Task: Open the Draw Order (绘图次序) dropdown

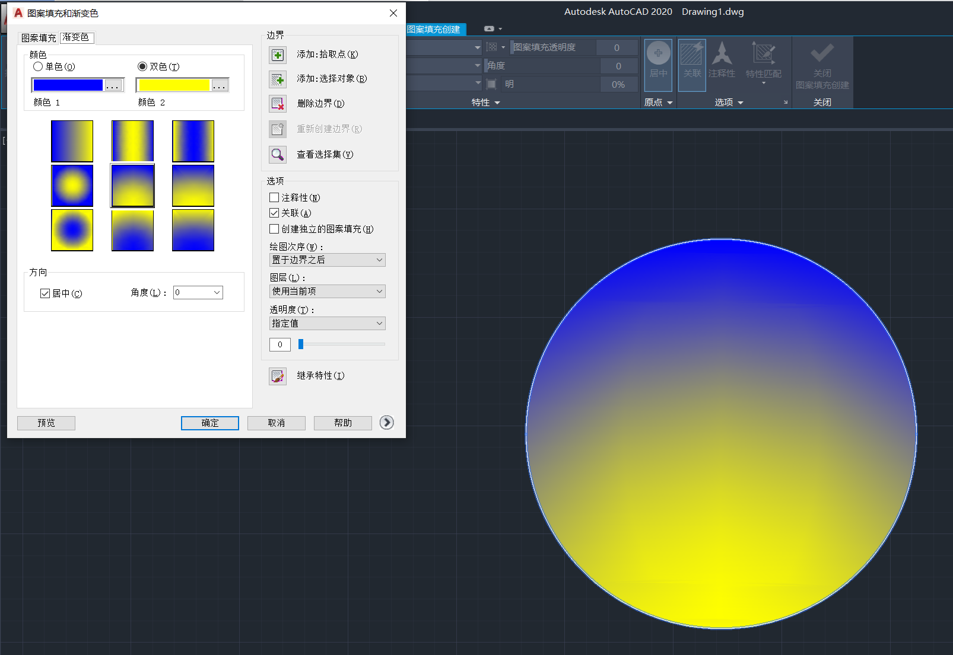Action: (327, 260)
